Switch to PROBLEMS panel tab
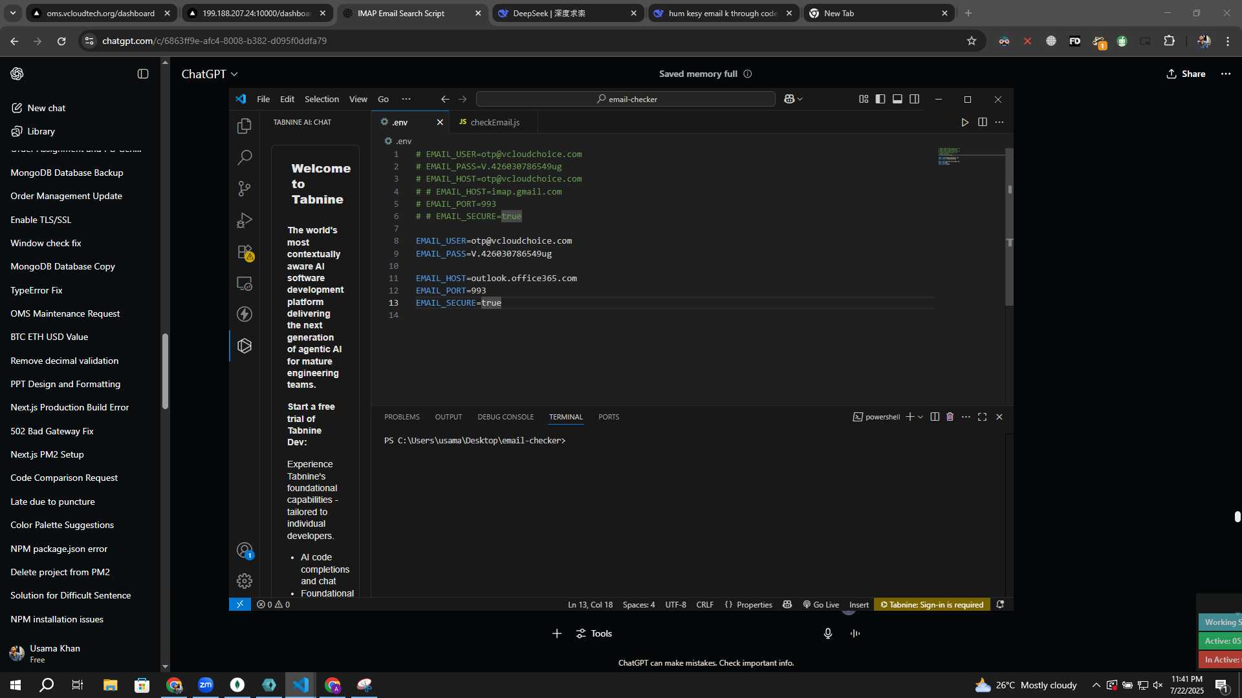The width and height of the screenshot is (1242, 698). [402, 417]
